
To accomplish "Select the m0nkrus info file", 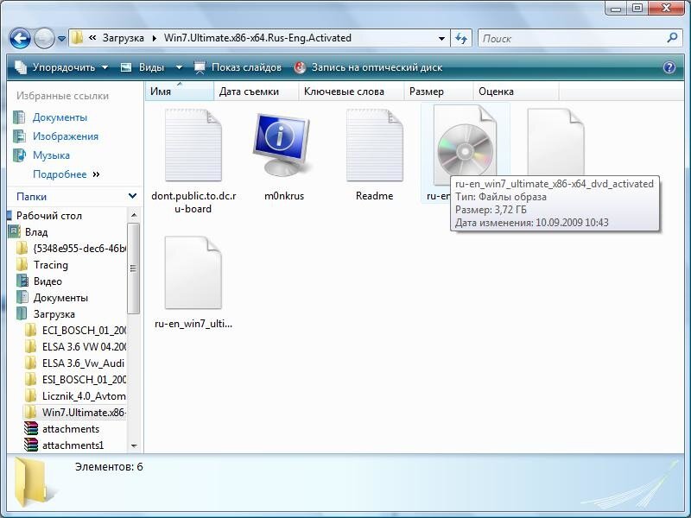I will (x=284, y=155).
